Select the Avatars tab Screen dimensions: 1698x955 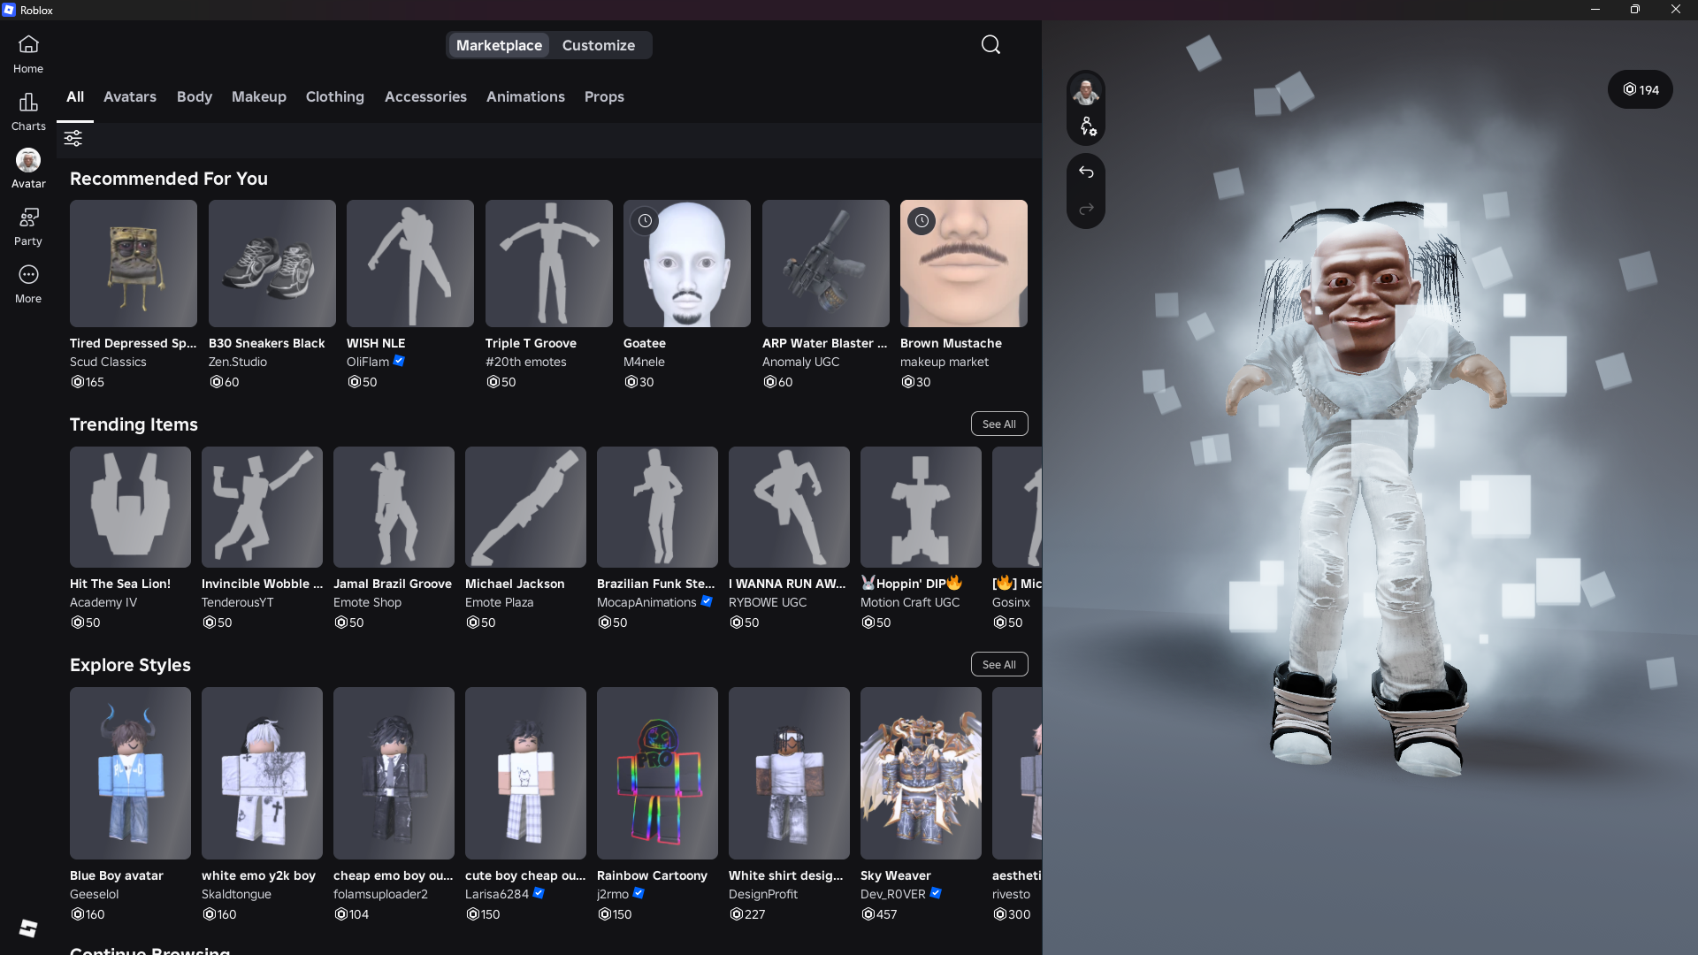click(x=130, y=96)
